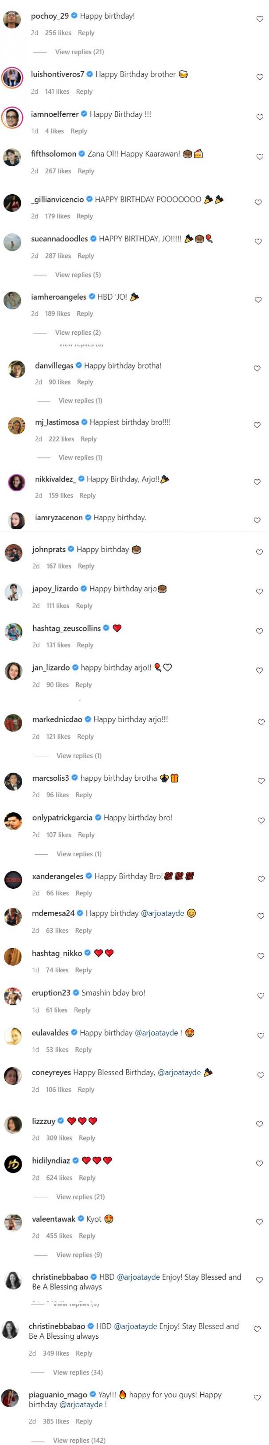Image resolution: width=269 pixels, height=1445 pixels.
Task: Like hidilyndiaz's three hearts comment
Action: coord(260,1163)
